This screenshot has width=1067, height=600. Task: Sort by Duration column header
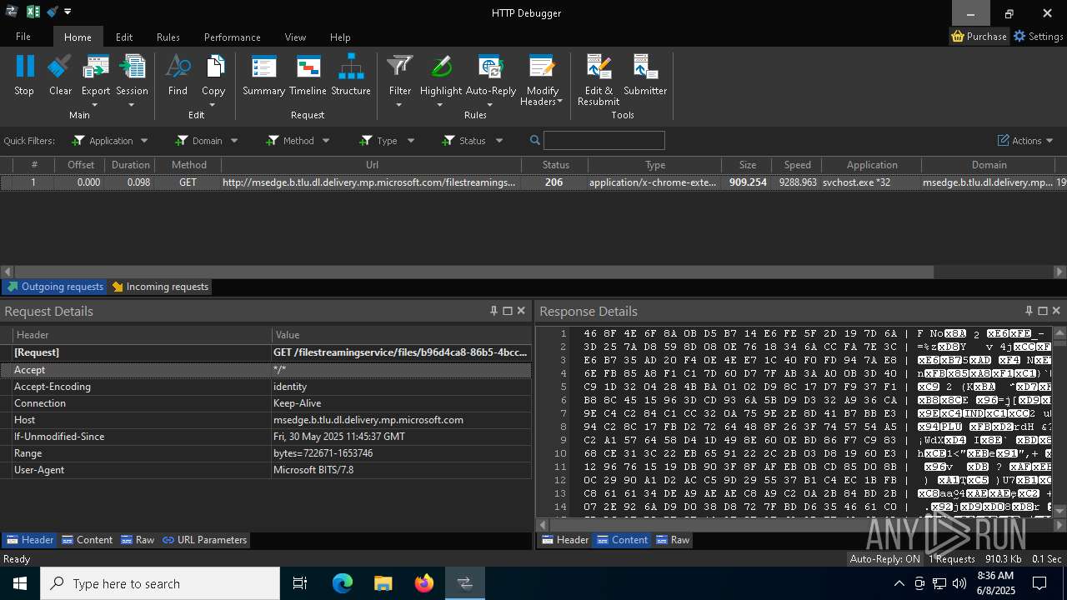131,165
